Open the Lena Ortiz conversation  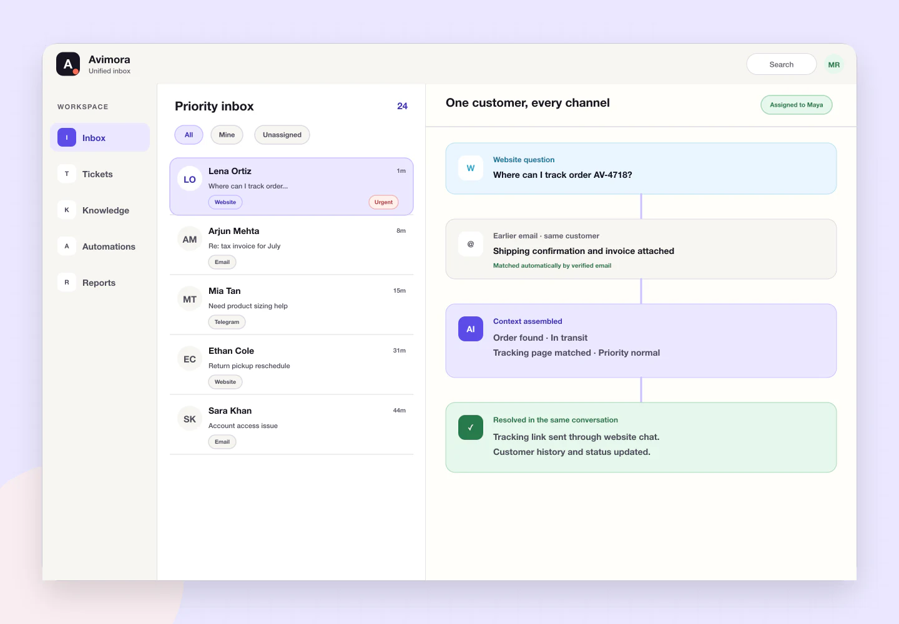click(292, 187)
